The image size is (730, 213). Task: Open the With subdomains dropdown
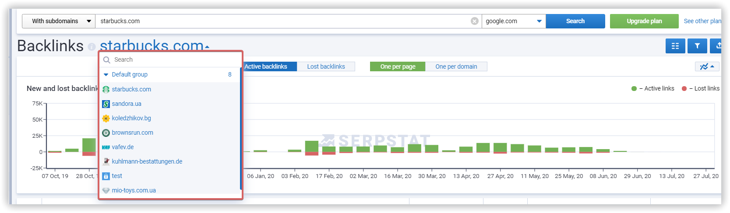pyautogui.click(x=59, y=21)
